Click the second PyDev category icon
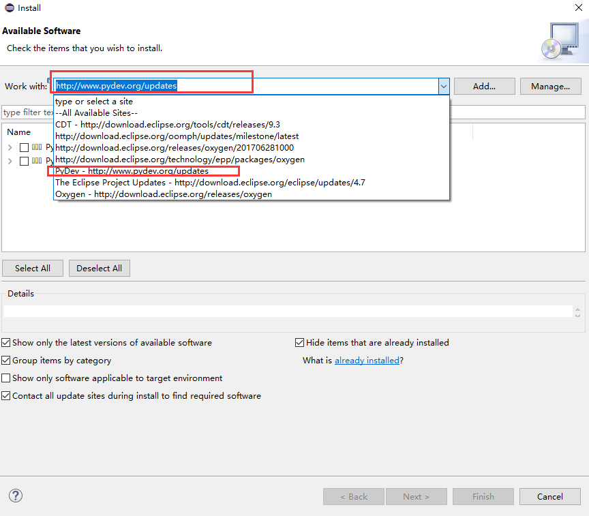This screenshot has height=516, width=589. (x=37, y=161)
